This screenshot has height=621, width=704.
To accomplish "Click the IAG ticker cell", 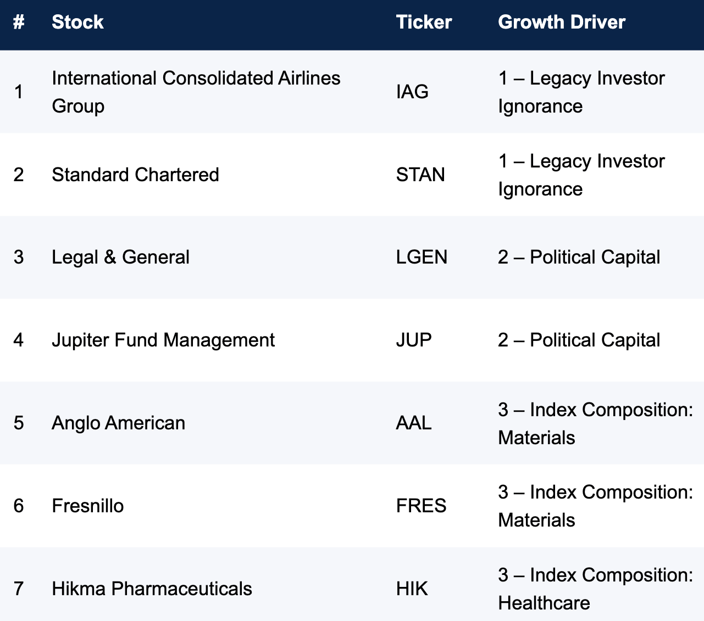I will [412, 92].
